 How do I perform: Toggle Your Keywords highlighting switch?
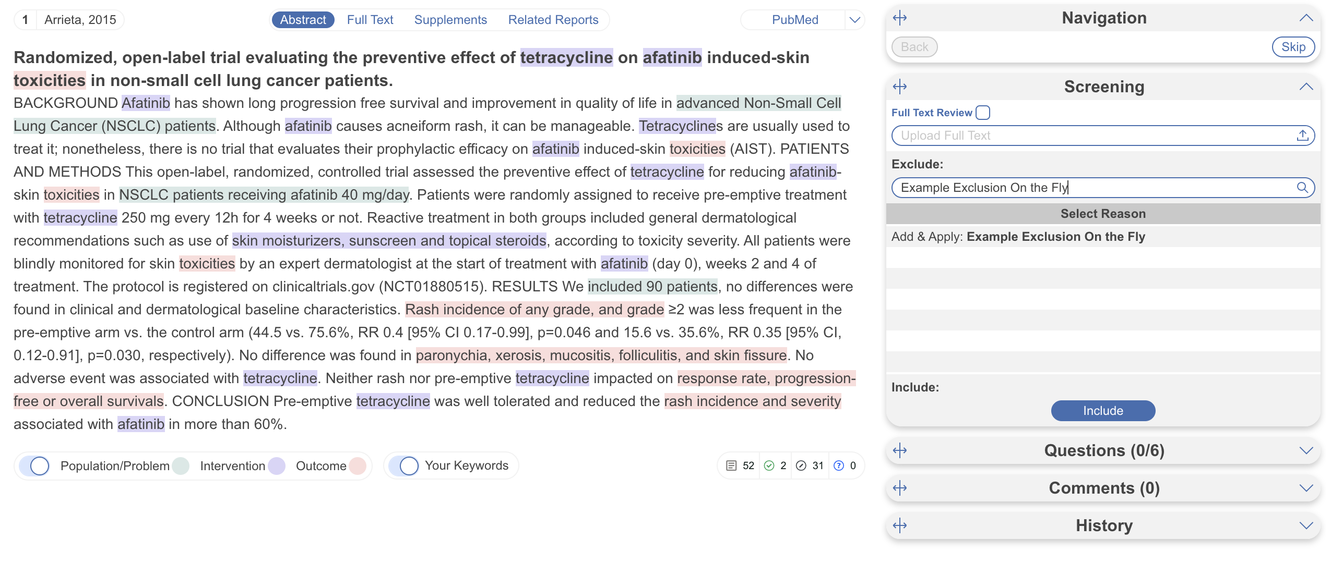tap(404, 465)
